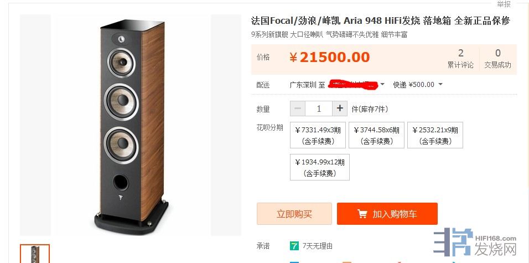Image resolution: width=529 pixels, height=263 pixels.
Task: Increase quantity with the plus button
Action: (x=340, y=109)
